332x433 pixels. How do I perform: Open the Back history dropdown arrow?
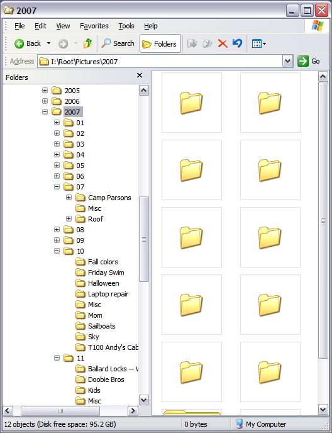48,43
